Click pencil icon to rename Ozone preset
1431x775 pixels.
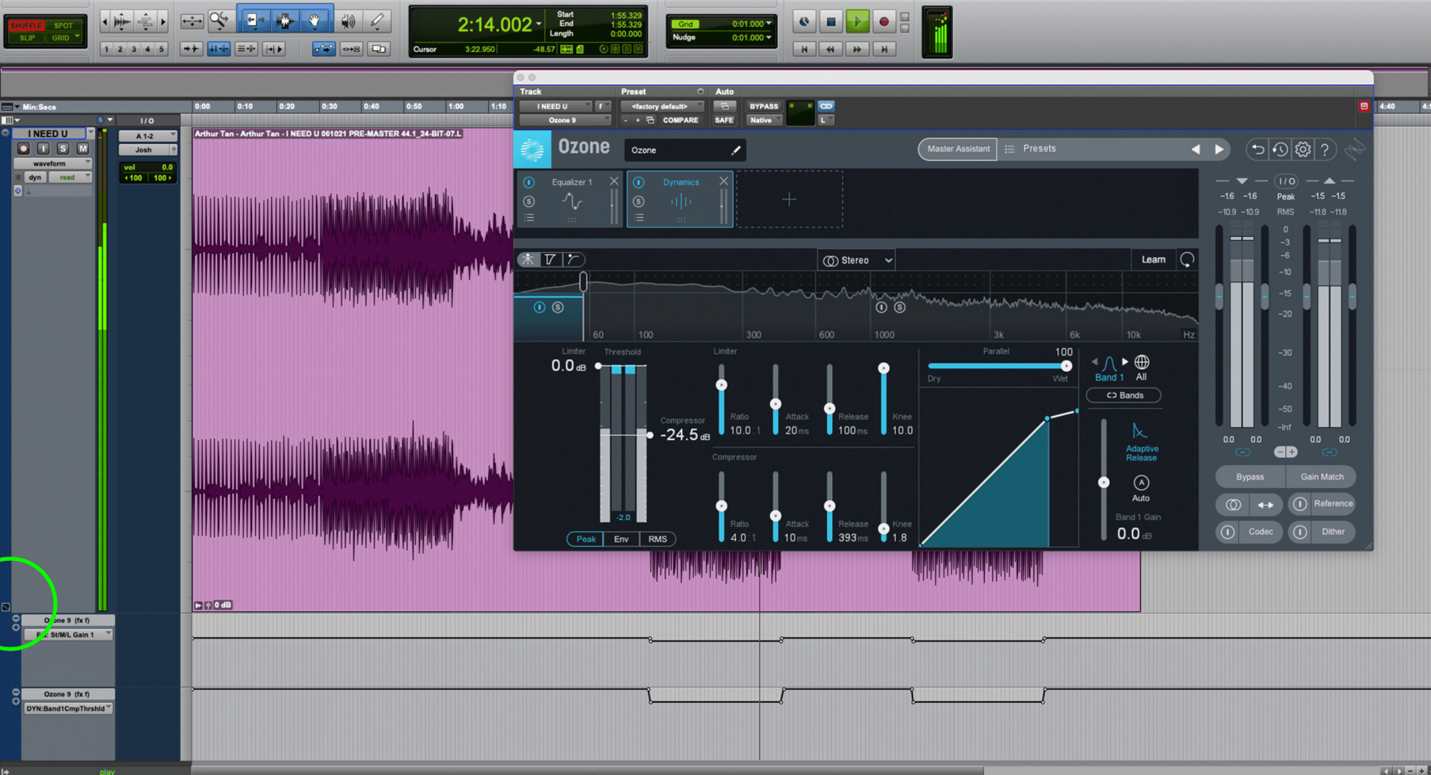tap(736, 150)
